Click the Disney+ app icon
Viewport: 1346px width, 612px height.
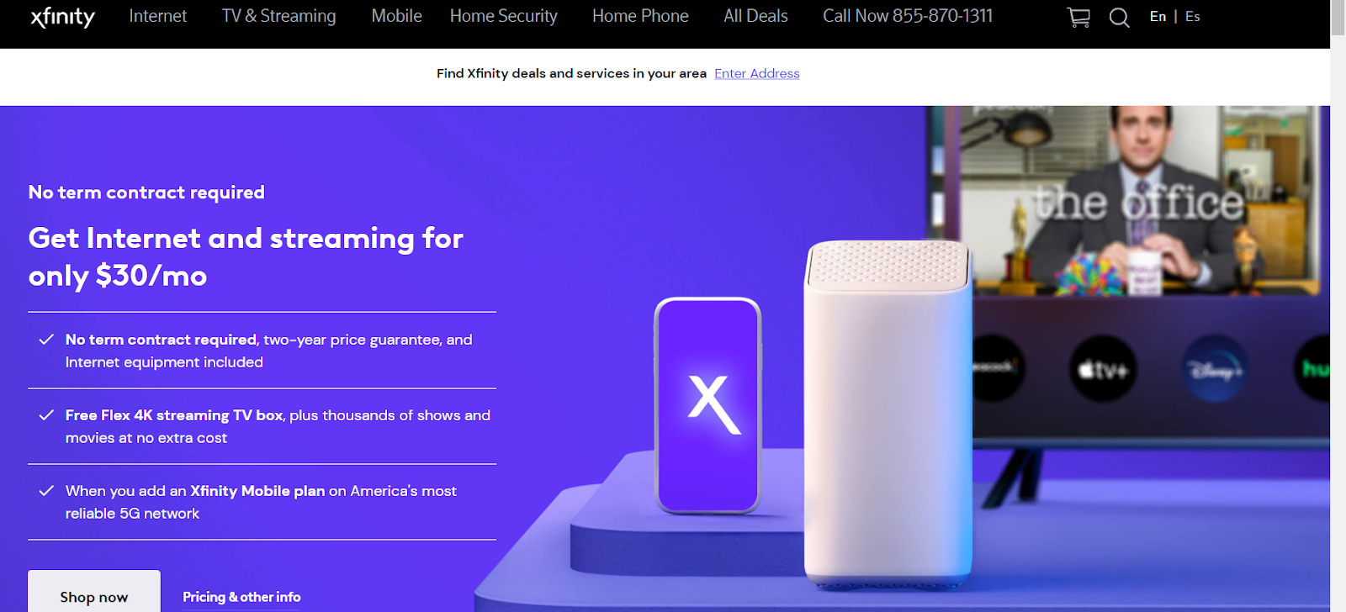pyautogui.click(x=1215, y=368)
